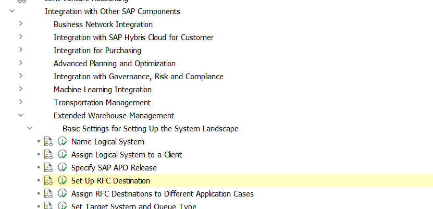The width and height of the screenshot is (433, 209).
Task: Execute activity icon for Assign RFC Destinations row
Action: [x=63, y=193]
